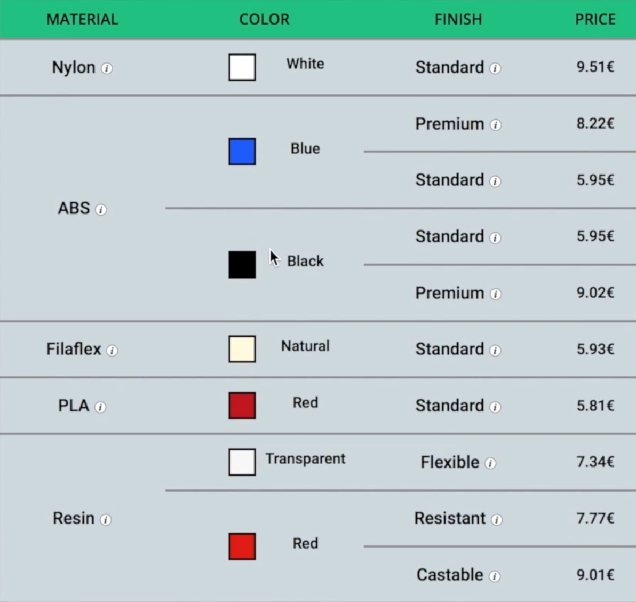
Task: Click the Transparent resin color swatch
Action: (x=242, y=462)
